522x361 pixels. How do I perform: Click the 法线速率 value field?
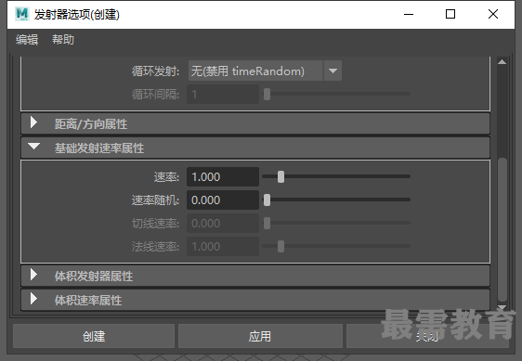223,247
